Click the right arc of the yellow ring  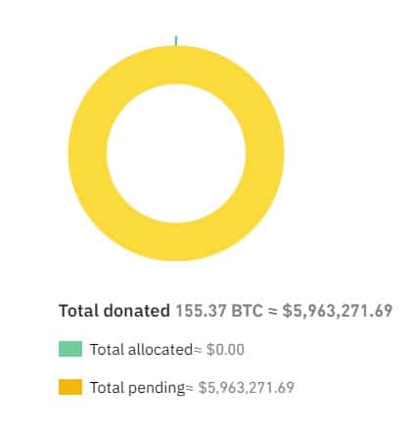(x=265, y=153)
